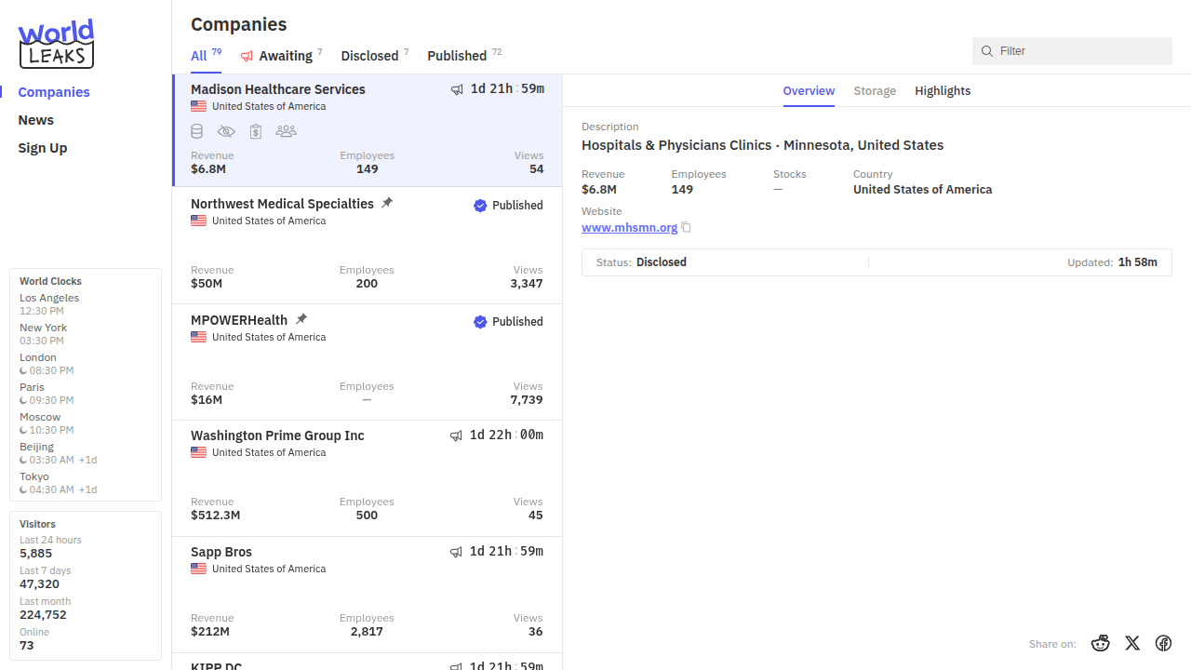Viewport: 1191px width, 670px height.
Task: Click the database icon under Madison Healthcare
Action: (x=197, y=131)
